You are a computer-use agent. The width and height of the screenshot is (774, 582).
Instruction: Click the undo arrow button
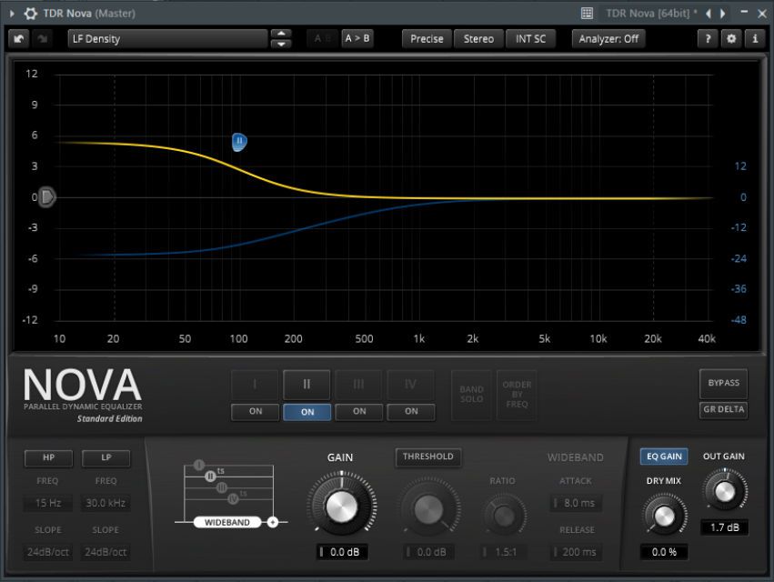tap(19, 38)
